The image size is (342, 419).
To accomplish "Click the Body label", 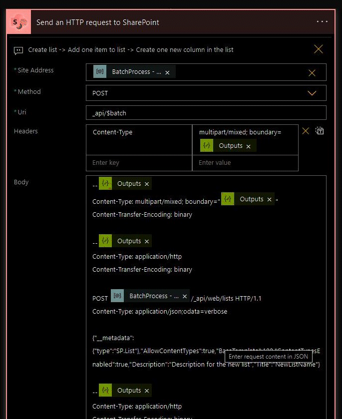I will coord(21,182).
